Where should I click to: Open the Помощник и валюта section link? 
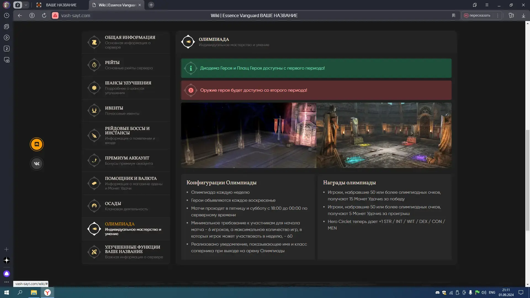click(x=126, y=183)
